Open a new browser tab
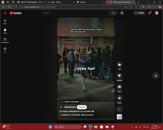Screen dimensions: 163x130 click(138, 2)
